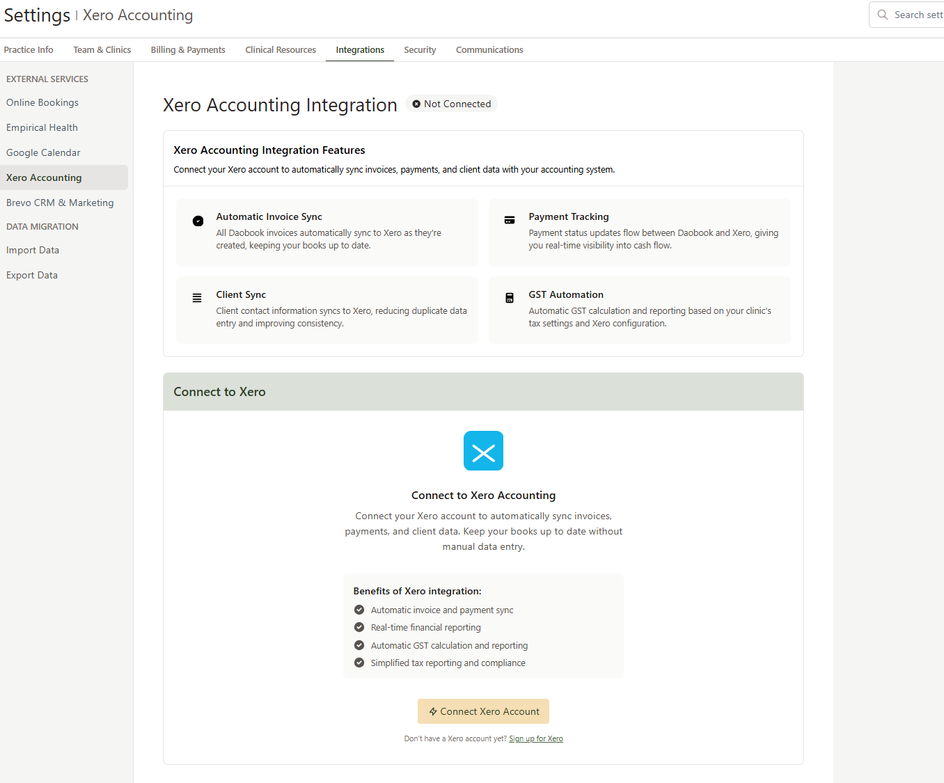Click Connect to Xero Accounting subtitle
The image size is (944, 783).
coord(483,496)
